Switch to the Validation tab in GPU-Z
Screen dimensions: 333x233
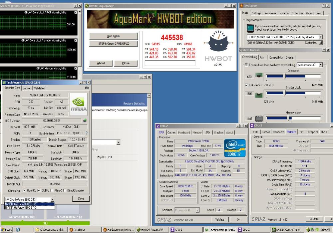[x=40, y=88]
